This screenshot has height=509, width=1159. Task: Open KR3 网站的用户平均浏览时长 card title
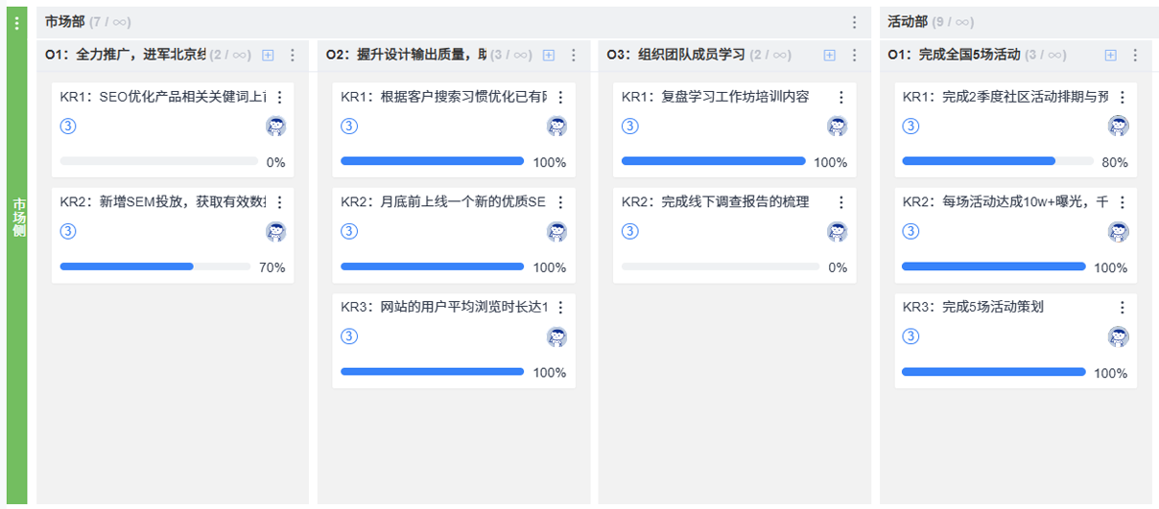tap(444, 307)
